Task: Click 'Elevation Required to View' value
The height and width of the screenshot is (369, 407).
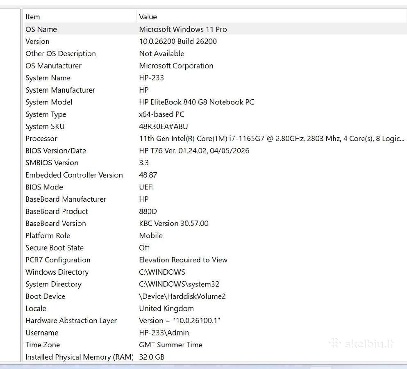Action: point(183,260)
